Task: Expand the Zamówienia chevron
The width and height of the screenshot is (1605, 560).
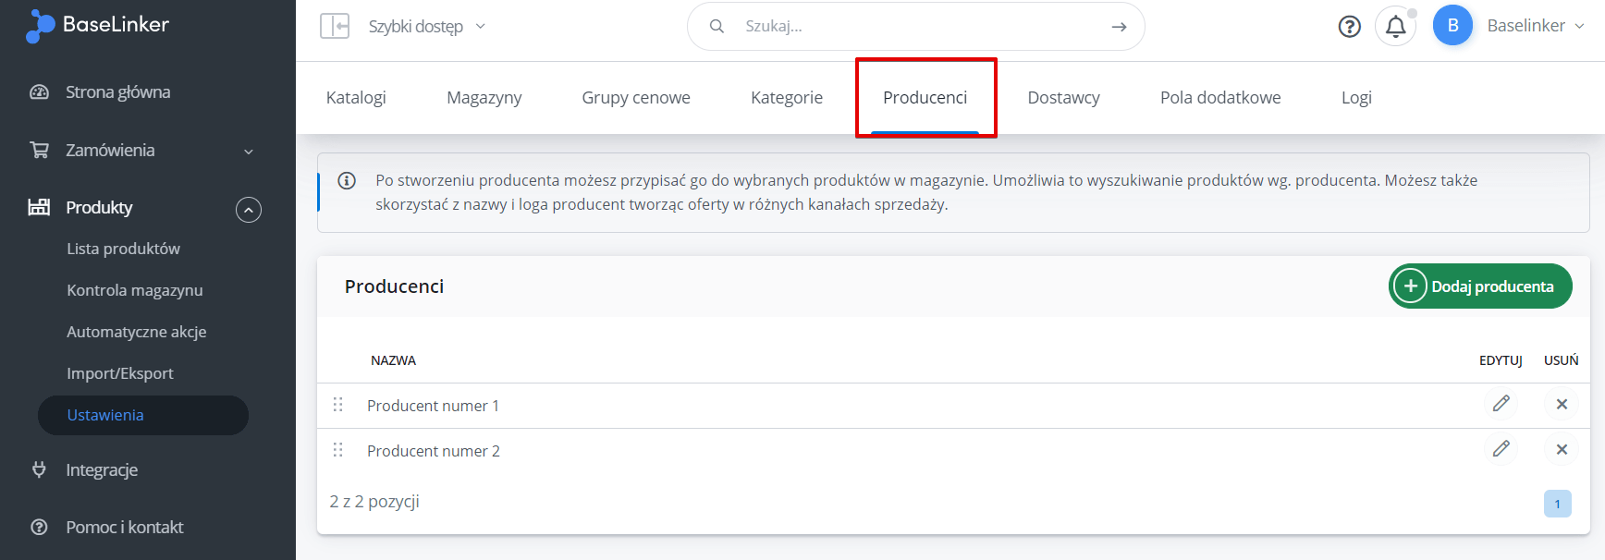Action: pyautogui.click(x=248, y=152)
